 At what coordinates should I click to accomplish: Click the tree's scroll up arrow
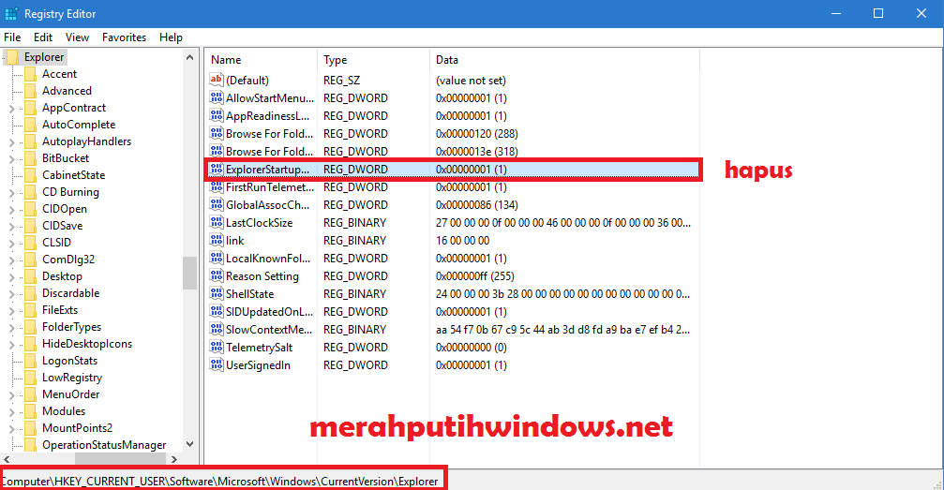189,57
